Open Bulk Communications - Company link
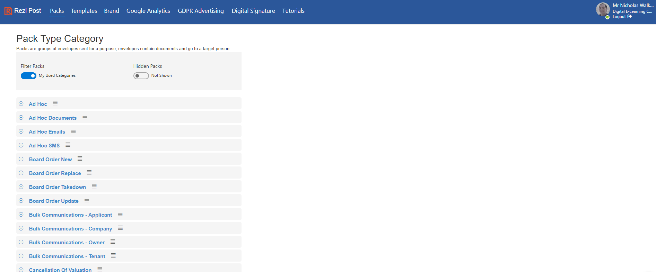This screenshot has width=656, height=272. tap(71, 228)
